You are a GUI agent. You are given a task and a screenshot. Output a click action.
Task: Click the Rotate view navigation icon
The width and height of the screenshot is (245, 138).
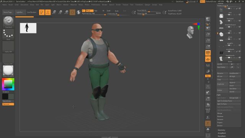pos(208,105)
